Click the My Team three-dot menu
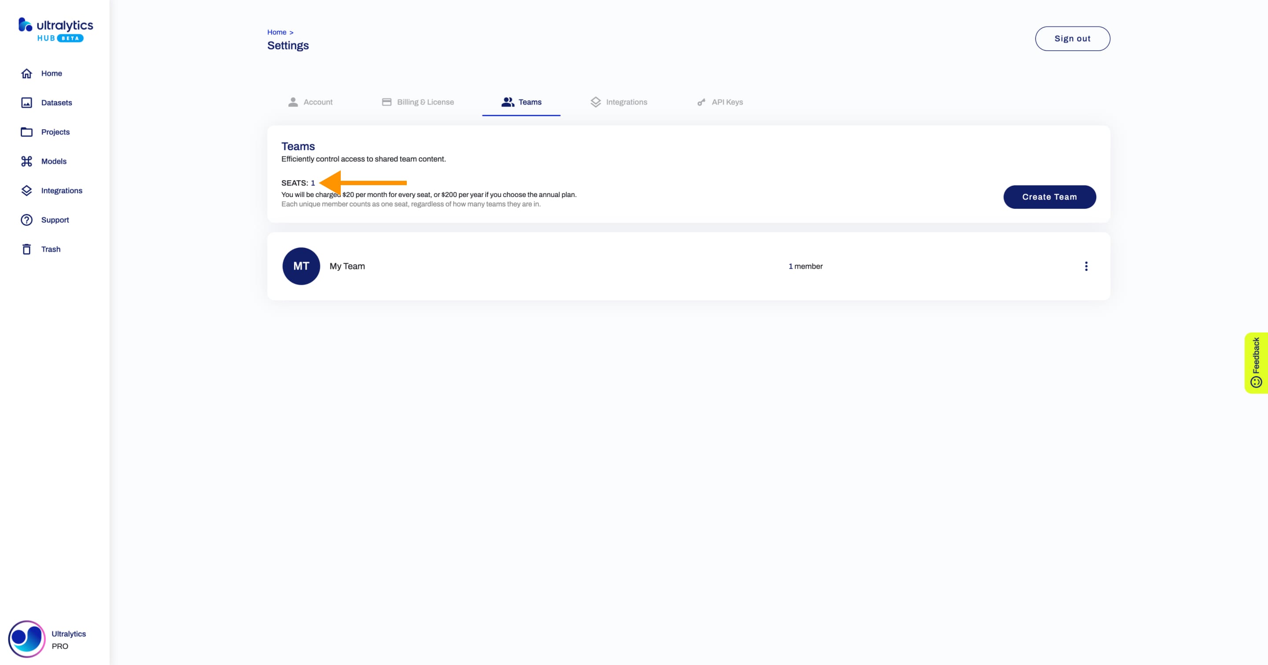This screenshot has height=665, width=1268. pyautogui.click(x=1086, y=267)
